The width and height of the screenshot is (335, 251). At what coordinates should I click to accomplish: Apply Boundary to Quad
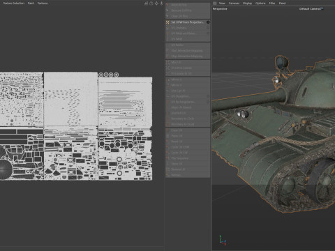point(188,124)
